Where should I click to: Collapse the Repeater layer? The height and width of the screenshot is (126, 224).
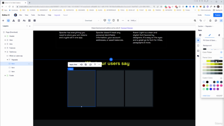click(x=7, y=60)
